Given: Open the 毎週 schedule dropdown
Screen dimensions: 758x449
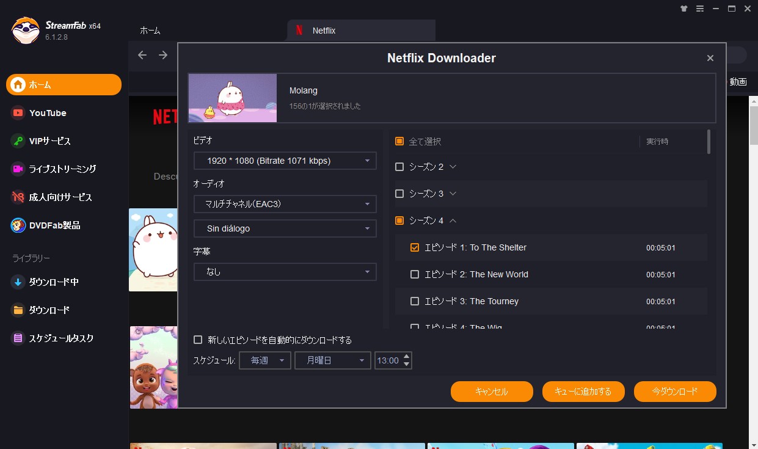Looking at the screenshot, I should (x=265, y=360).
